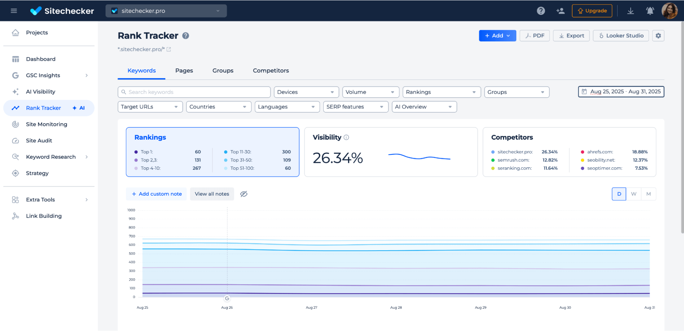Click the Visibility info icon
The image size is (684, 331).
coord(346,137)
